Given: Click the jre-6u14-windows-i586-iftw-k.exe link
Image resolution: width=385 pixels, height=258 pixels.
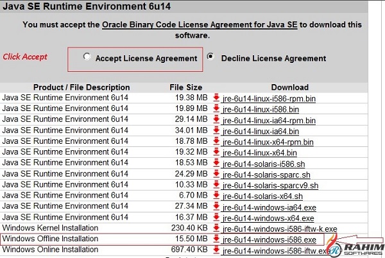Looking at the screenshot, I should click(x=280, y=229).
